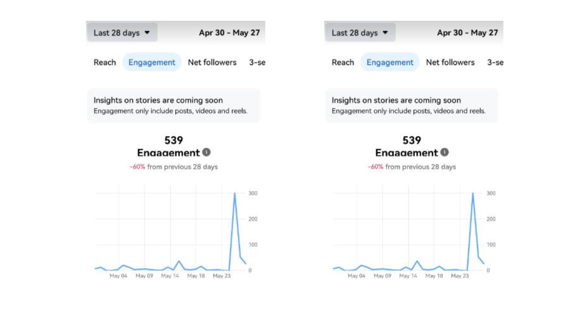
Task: Click the left panel's dropdown caret arrow
Action: [x=147, y=32]
